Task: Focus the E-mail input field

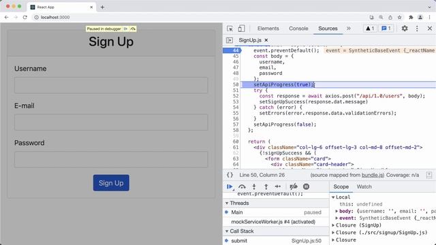Action: (x=111, y=122)
